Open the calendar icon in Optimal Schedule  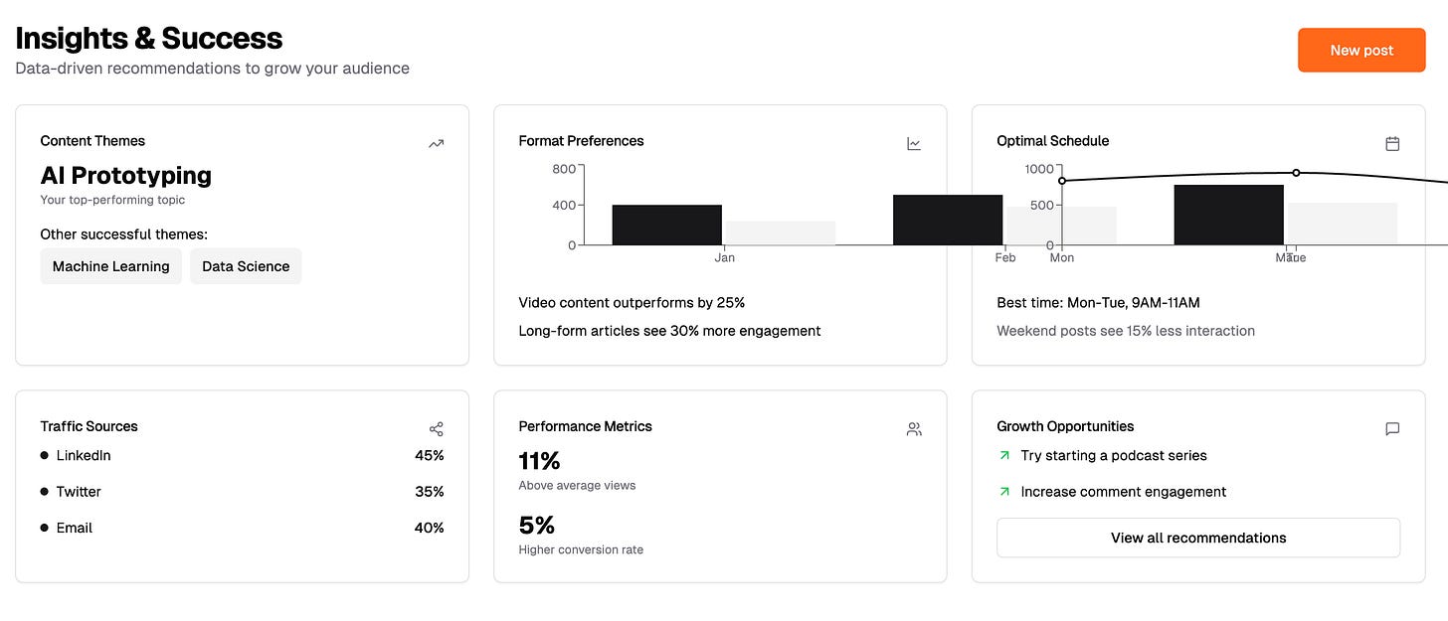[1392, 143]
